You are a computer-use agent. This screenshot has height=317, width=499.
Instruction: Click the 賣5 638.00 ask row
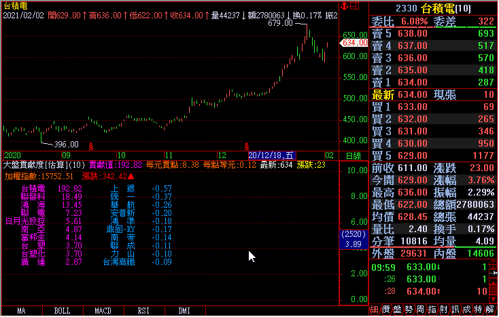[433, 33]
